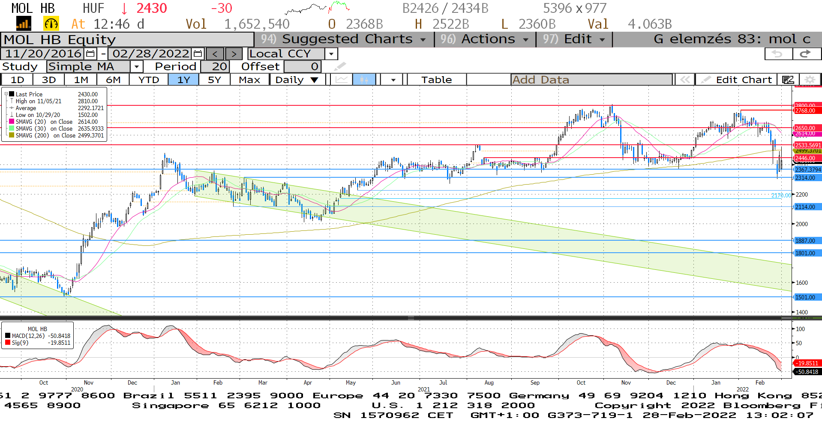Viewport: 822px width, 439px height.
Task: Collapse the price legend box
Action: (x=6, y=94)
